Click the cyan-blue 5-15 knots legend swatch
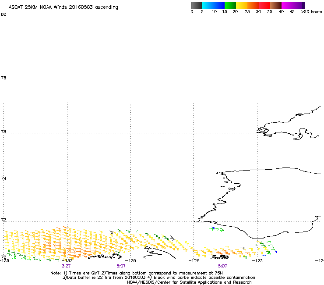The height and width of the screenshot is (285, 324). pyautogui.click(x=213, y=5)
